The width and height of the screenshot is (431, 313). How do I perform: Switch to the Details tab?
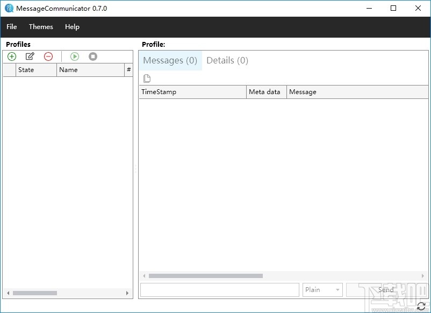pos(227,60)
